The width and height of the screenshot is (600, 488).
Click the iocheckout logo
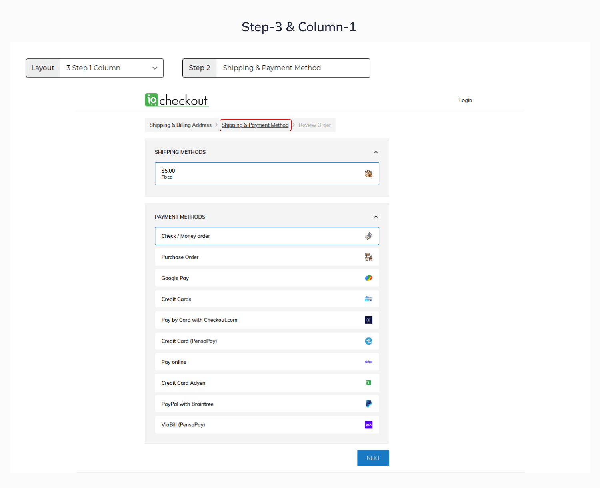click(176, 100)
